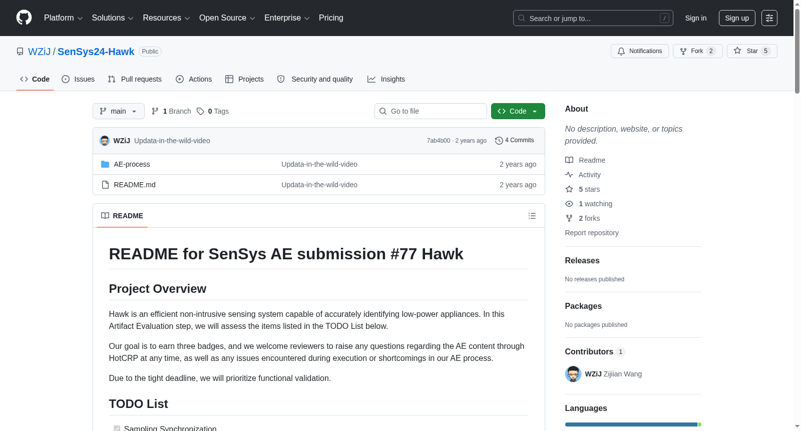This screenshot has width=801, height=431.
Task: Switch to Security and quality tab
Action: tap(315, 79)
